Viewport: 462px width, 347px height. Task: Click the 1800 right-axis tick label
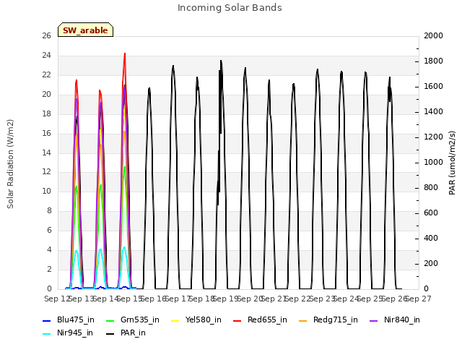click(433, 61)
